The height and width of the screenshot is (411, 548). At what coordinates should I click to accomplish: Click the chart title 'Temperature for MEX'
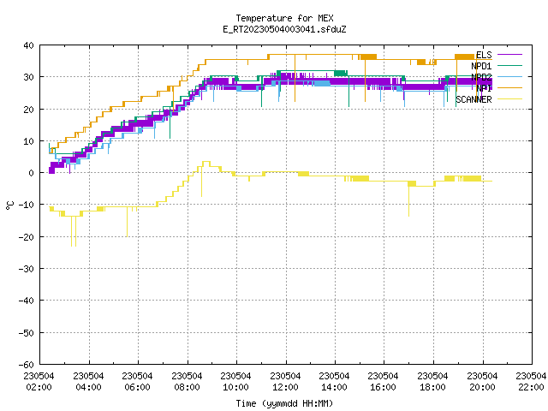[x=284, y=18]
